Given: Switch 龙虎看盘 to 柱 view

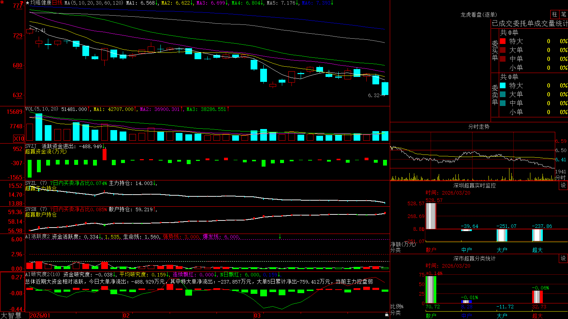Looking at the screenshot, I should pyautogui.click(x=555, y=14).
